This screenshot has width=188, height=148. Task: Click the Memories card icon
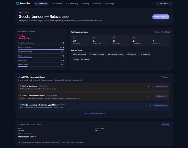[74, 37]
